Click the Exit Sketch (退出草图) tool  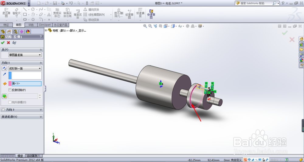tap(6, 13)
